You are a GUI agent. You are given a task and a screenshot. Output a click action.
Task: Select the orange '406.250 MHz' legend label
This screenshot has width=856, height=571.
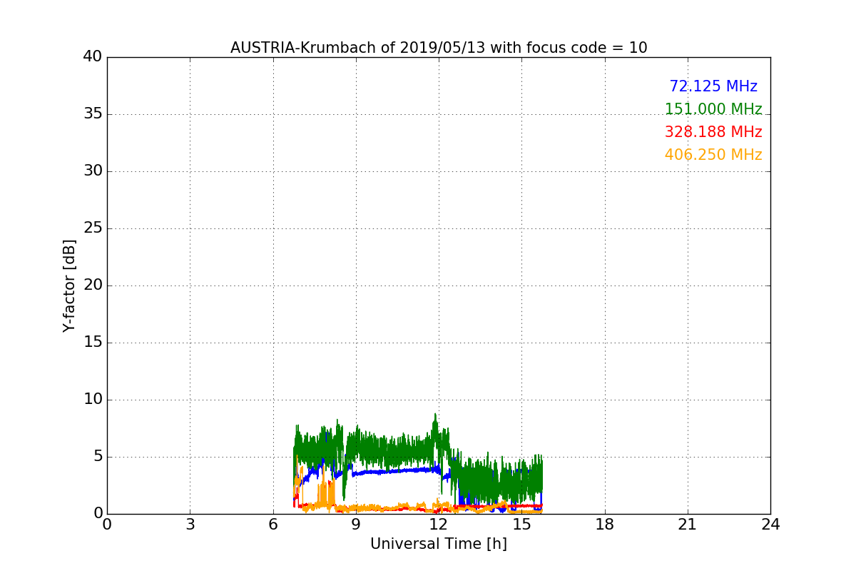click(x=713, y=155)
